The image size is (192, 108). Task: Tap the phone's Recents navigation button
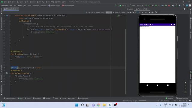point(168,85)
